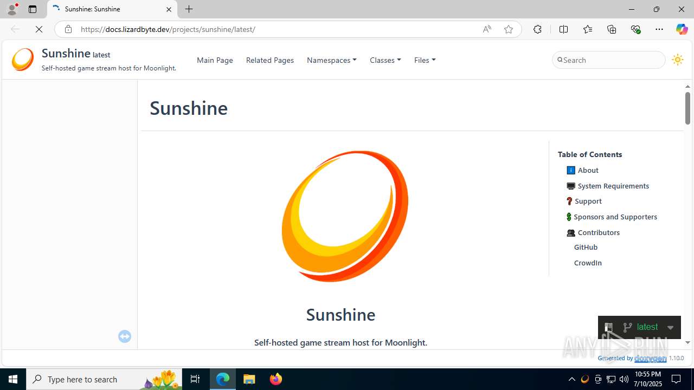Click the scroll down arrow
The height and width of the screenshot is (390, 694).
point(687,342)
